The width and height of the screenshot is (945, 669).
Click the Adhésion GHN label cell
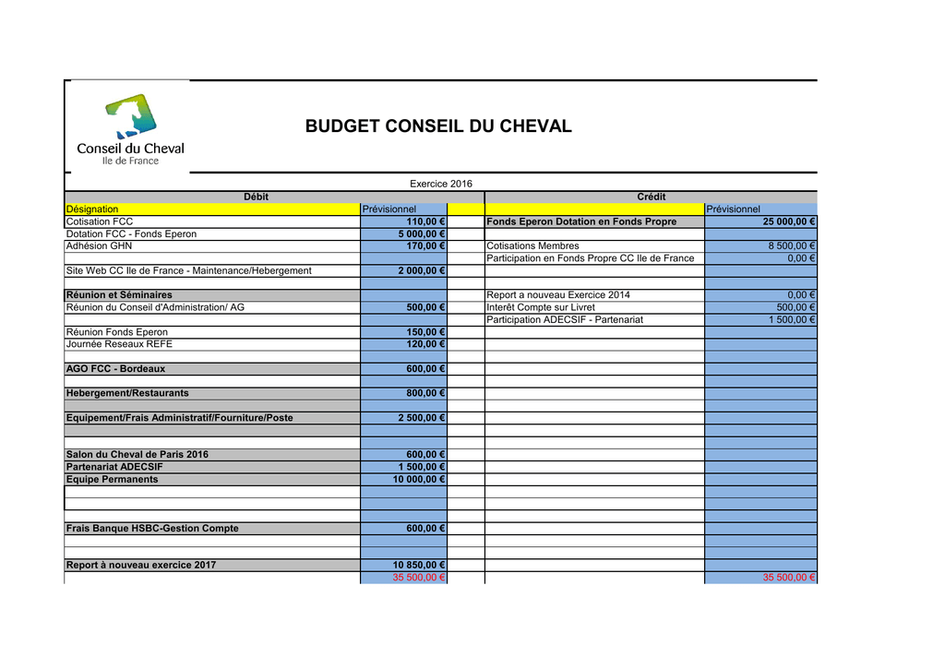[x=212, y=245]
